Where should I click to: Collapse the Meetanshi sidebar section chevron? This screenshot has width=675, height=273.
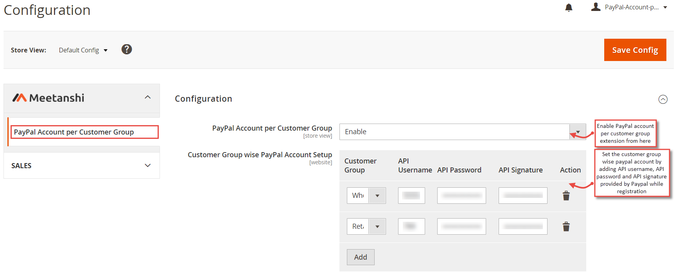tap(147, 97)
